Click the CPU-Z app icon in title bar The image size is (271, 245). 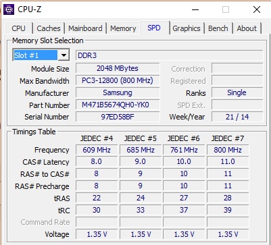click(9, 9)
